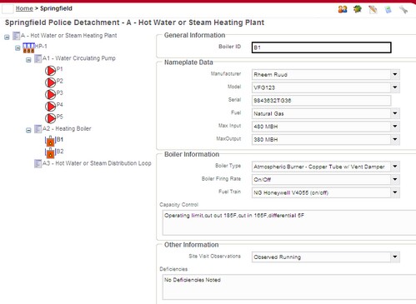This screenshot has height=304, width=416.
Task: Select the A2 - Heating Boiler label
Action: (x=67, y=129)
